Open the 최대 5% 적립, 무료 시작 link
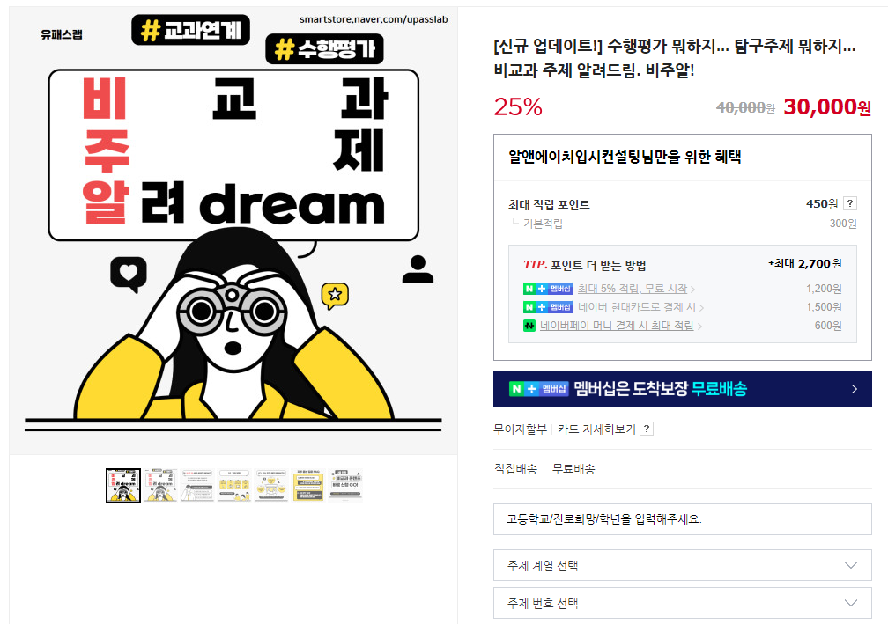The image size is (888, 624). pyautogui.click(x=632, y=289)
